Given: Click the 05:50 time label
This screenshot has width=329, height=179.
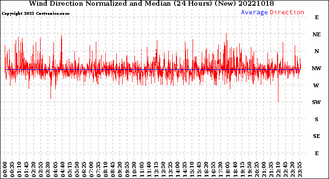Looking at the screenshot, I should (x=77, y=169).
